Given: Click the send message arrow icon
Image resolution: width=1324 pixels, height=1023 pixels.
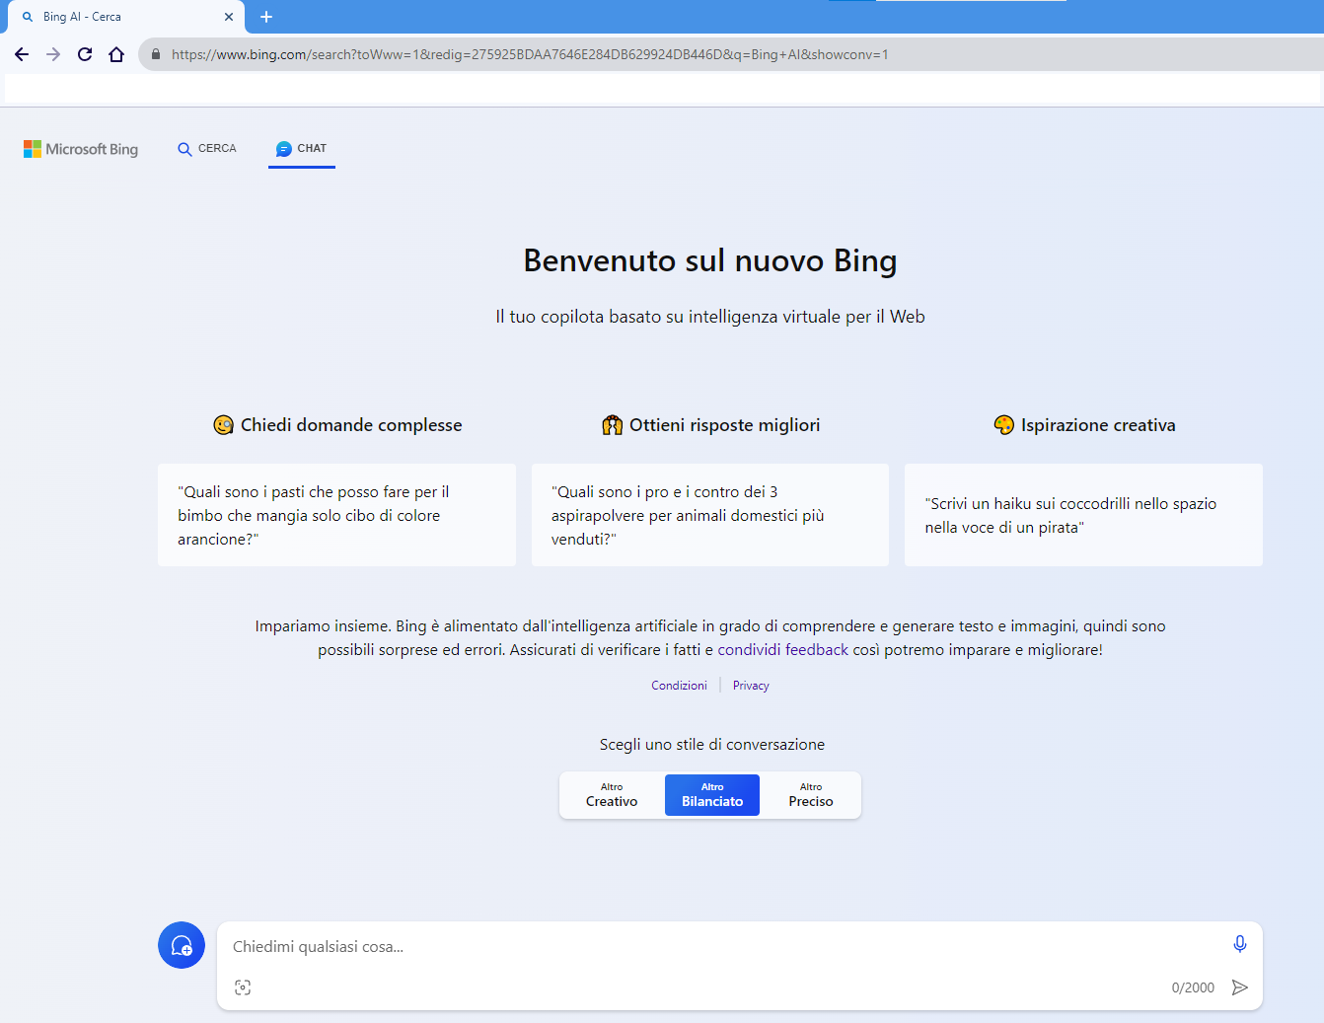Looking at the screenshot, I should [x=1240, y=987].
